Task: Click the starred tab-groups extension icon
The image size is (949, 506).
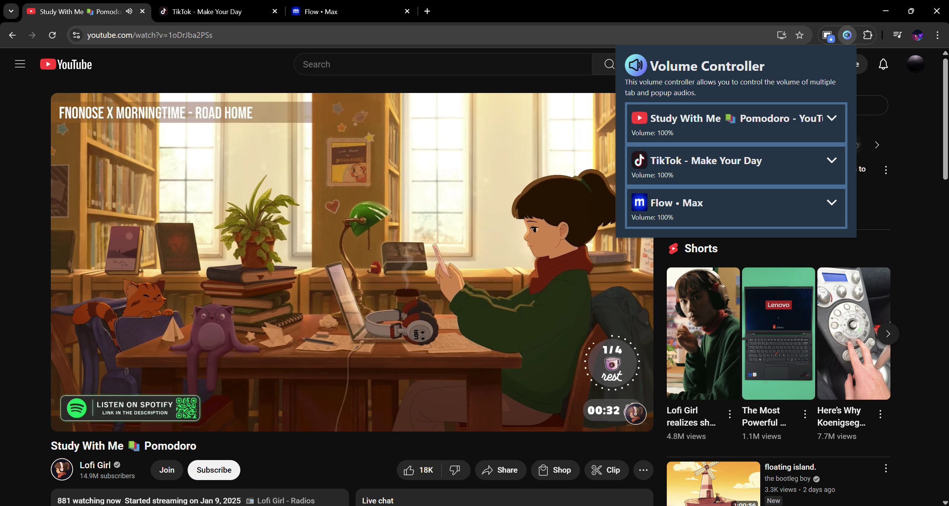Action: (x=827, y=35)
